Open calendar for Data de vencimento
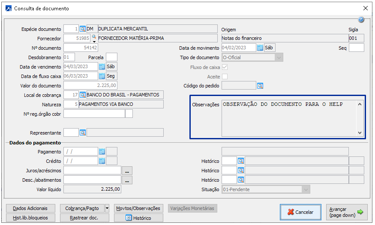375x225 pixels. (x=102, y=67)
